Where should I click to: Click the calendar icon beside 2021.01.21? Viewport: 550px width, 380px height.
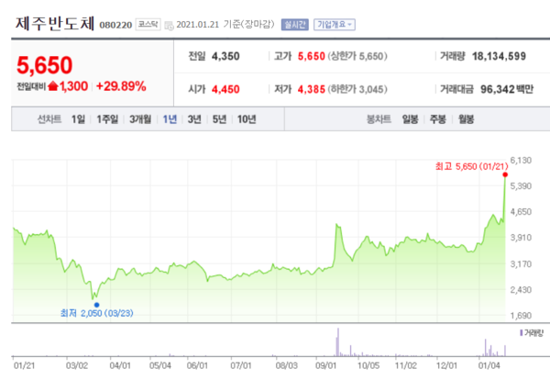pyautogui.click(x=169, y=26)
